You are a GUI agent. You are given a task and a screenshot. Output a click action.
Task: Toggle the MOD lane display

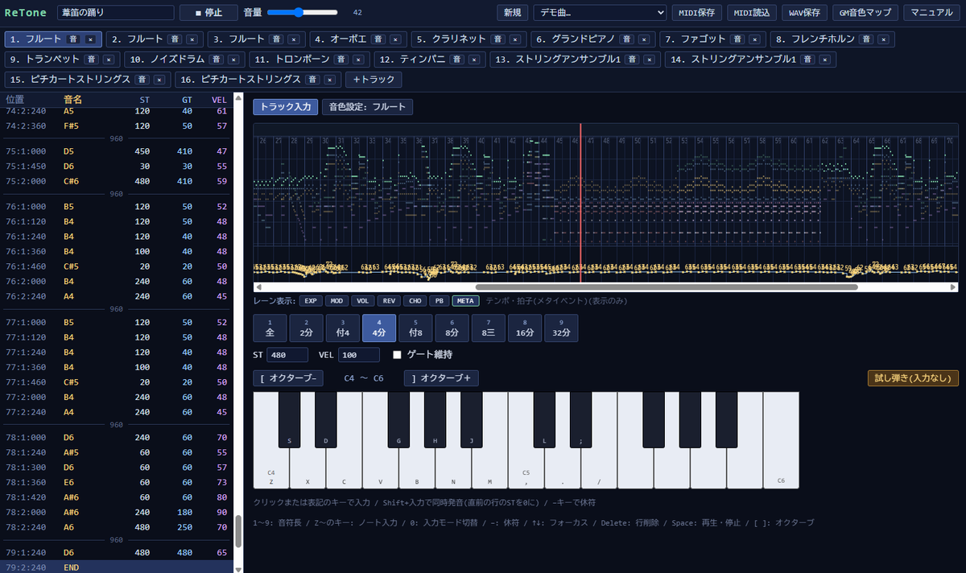pyautogui.click(x=336, y=301)
